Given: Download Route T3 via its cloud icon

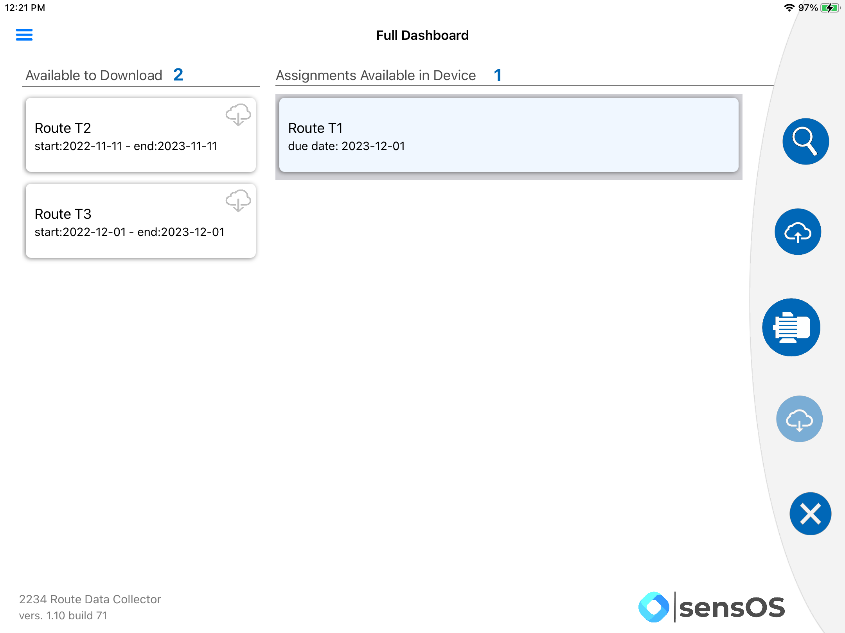Looking at the screenshot, I should [x=238, y=201].
